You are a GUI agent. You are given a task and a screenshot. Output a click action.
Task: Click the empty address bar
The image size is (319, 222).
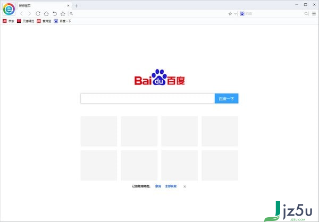coord(149,14)
